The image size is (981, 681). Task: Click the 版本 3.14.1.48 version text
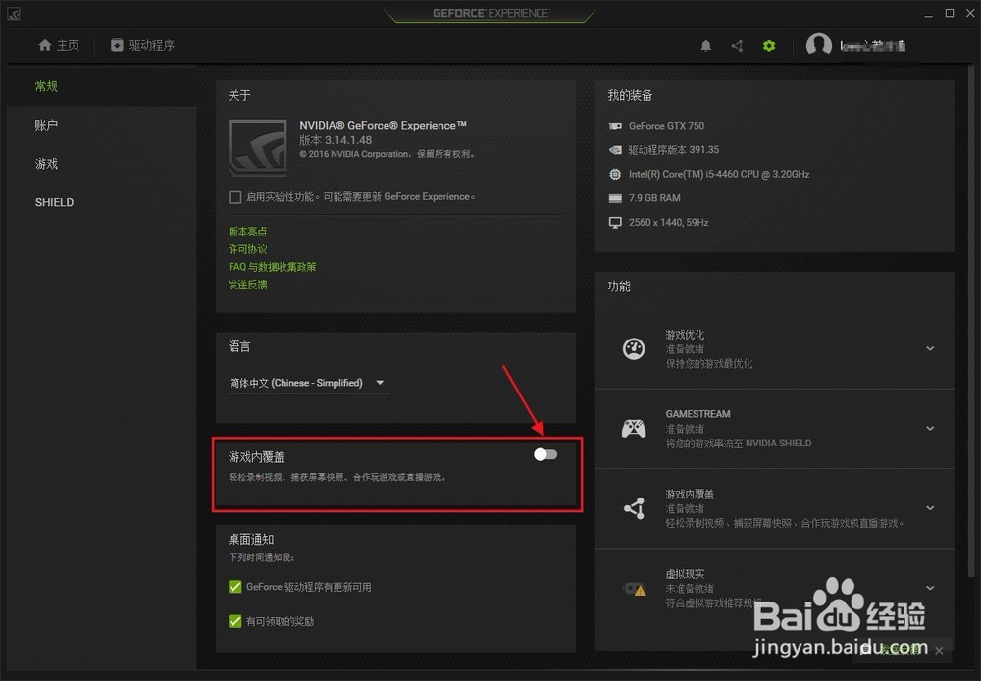336,140
